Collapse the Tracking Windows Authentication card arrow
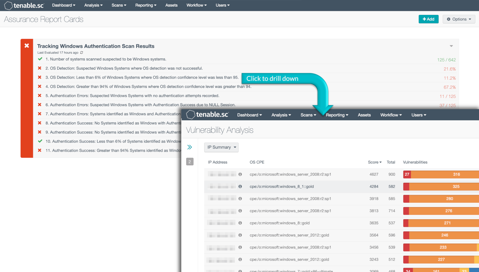 click(451, 46)
